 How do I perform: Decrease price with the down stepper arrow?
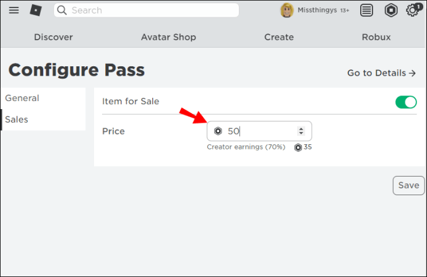(301, 133)
